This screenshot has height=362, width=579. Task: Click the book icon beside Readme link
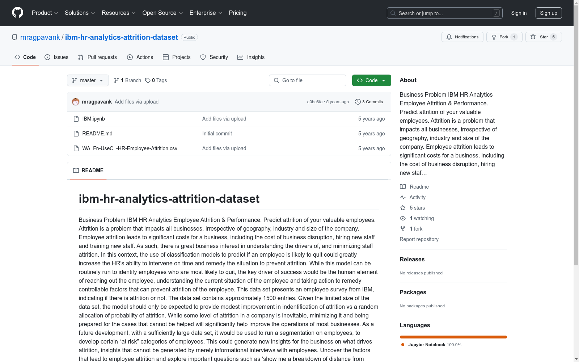click(403, 187)
